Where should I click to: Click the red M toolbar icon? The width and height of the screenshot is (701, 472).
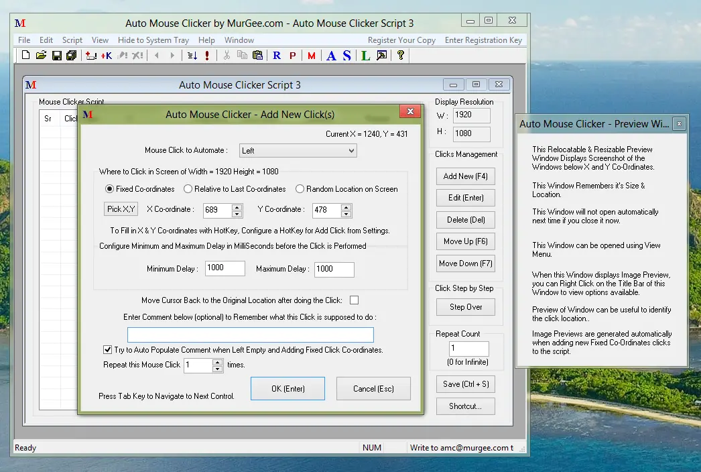(x=312, y=56)
